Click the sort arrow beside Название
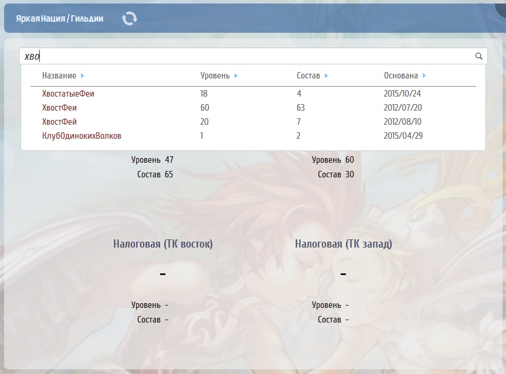Viewport: 506px width, 374px height. [x=82, y=76]
